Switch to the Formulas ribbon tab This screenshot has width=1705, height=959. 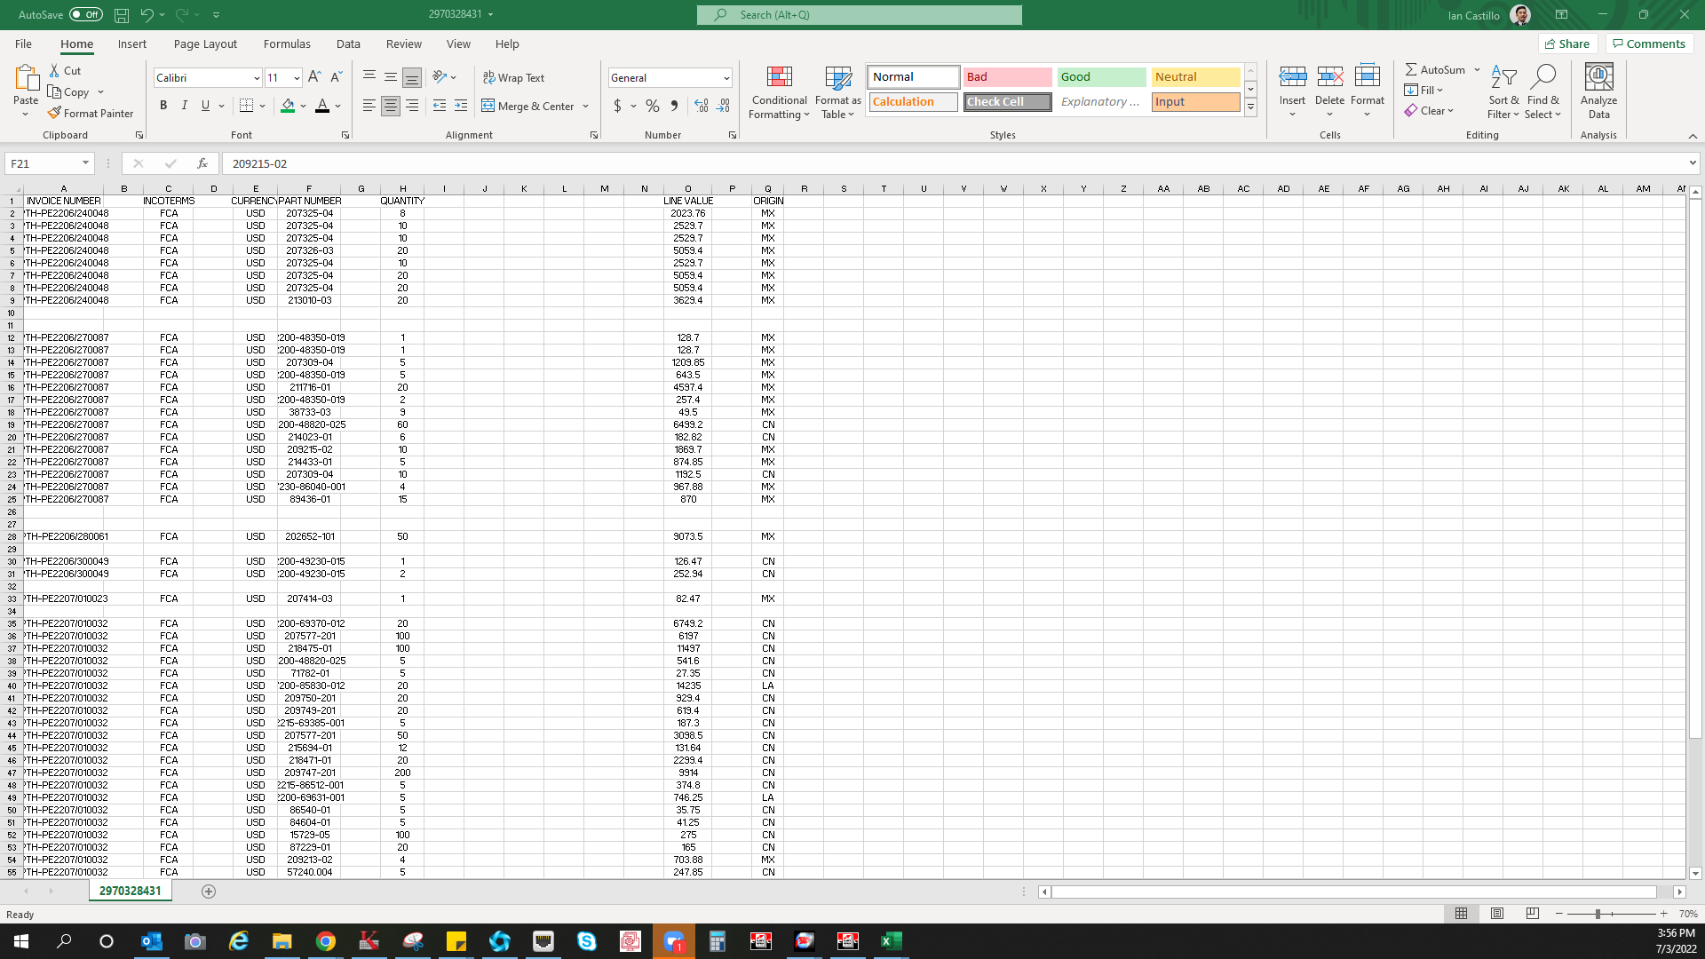tap(287, 44)
